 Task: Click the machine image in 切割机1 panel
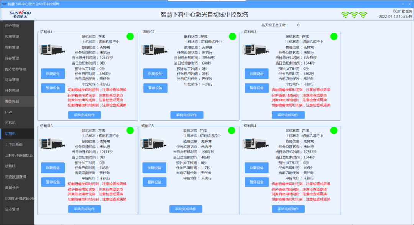(x=52, y=50)
